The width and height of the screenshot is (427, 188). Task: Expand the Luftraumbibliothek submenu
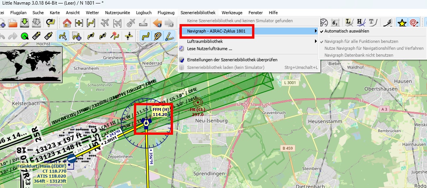[249, 41]
